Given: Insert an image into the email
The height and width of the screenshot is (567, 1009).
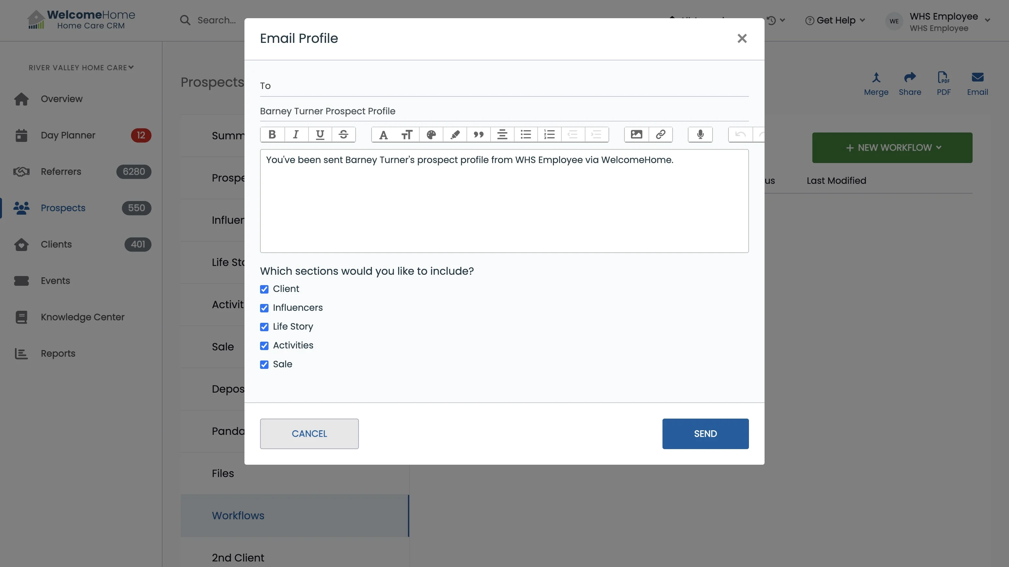Looking at the screenshot, I should pyautogui.click(x=636, y=135).
